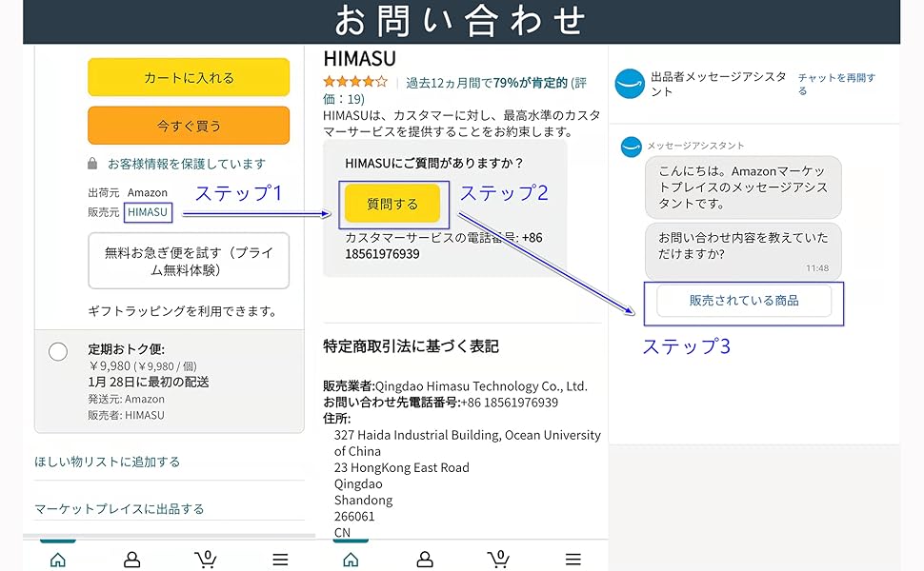The image size is (924, 571).
Task: Click チャットを再開する link
Action: coord(836,84)
